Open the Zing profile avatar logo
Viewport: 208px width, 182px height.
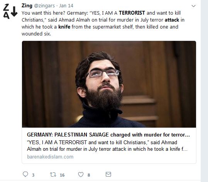(x=10, y=12)
